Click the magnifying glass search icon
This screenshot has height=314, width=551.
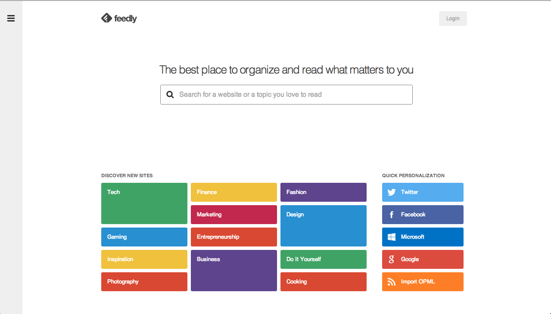(170, 94)
